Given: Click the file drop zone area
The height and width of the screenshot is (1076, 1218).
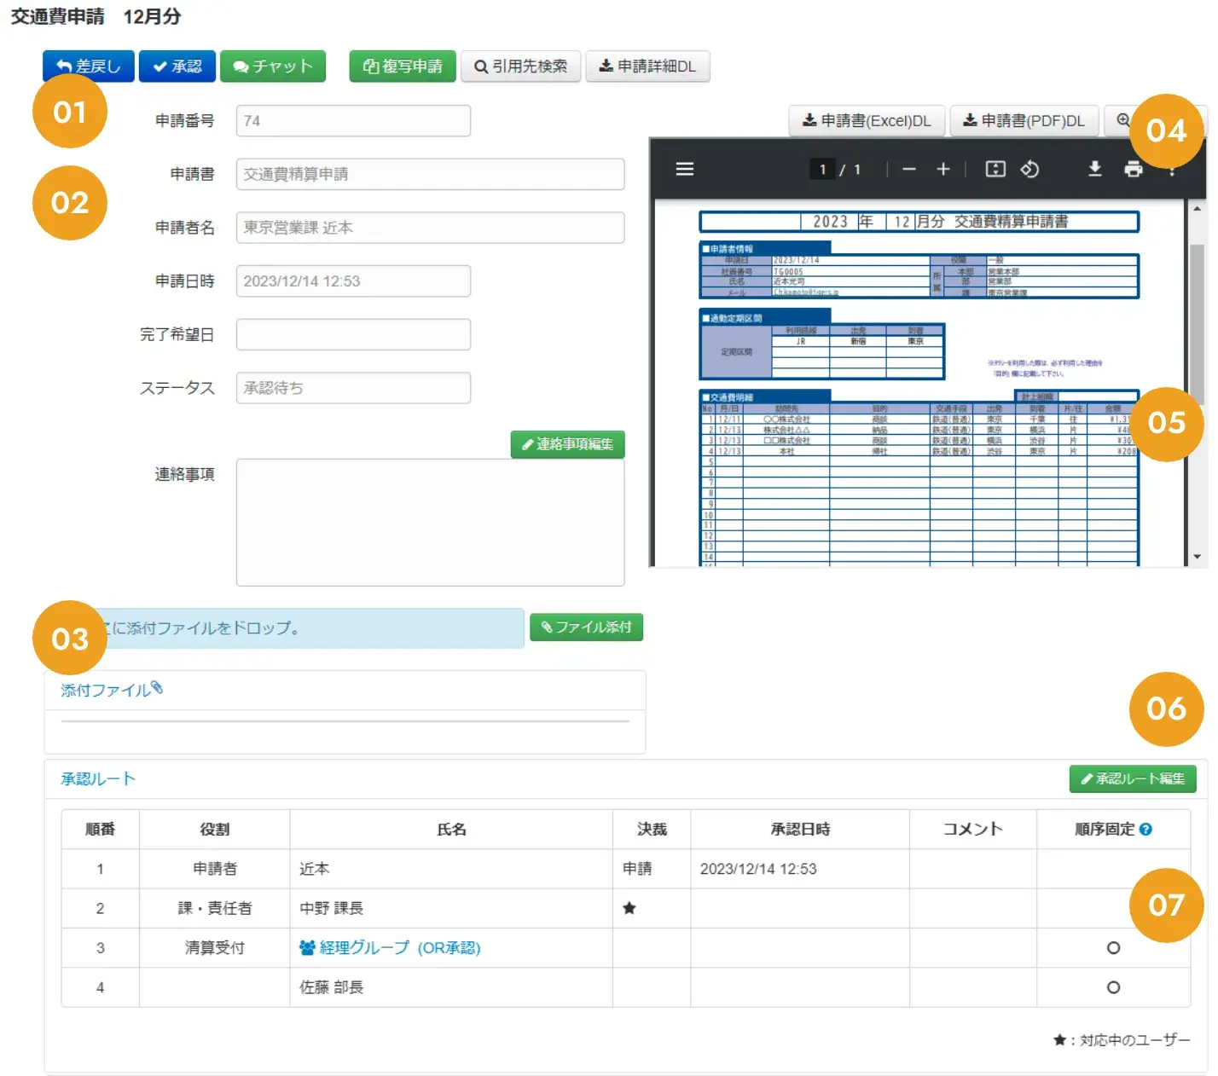Looking at the screenshot, I should [x=284, y=628].
